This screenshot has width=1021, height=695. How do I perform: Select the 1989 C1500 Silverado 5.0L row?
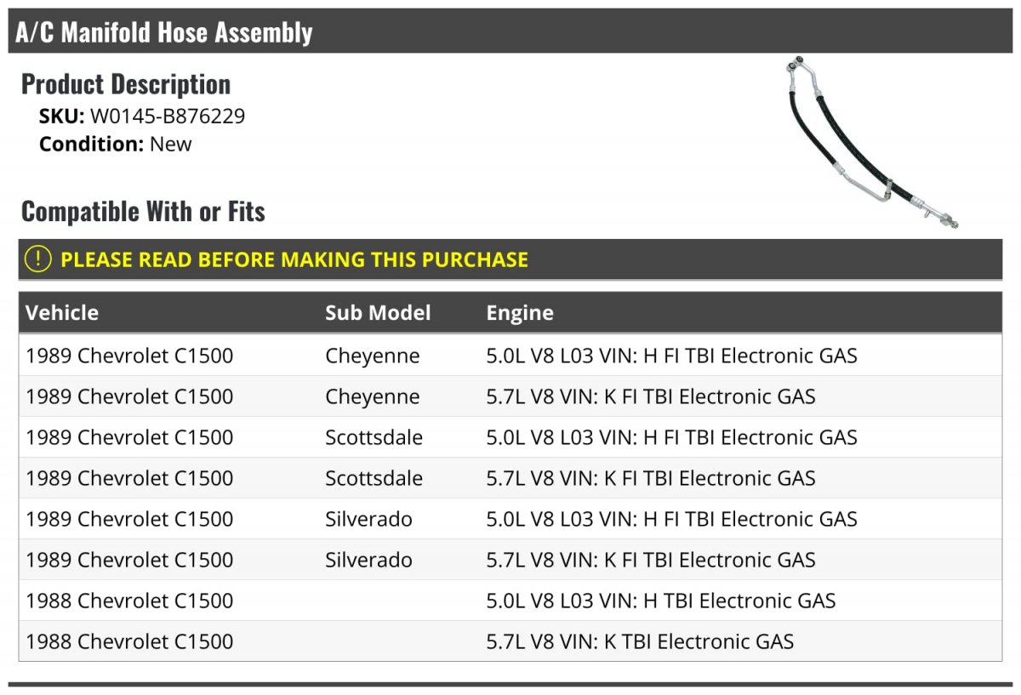(x=510, y=519)
